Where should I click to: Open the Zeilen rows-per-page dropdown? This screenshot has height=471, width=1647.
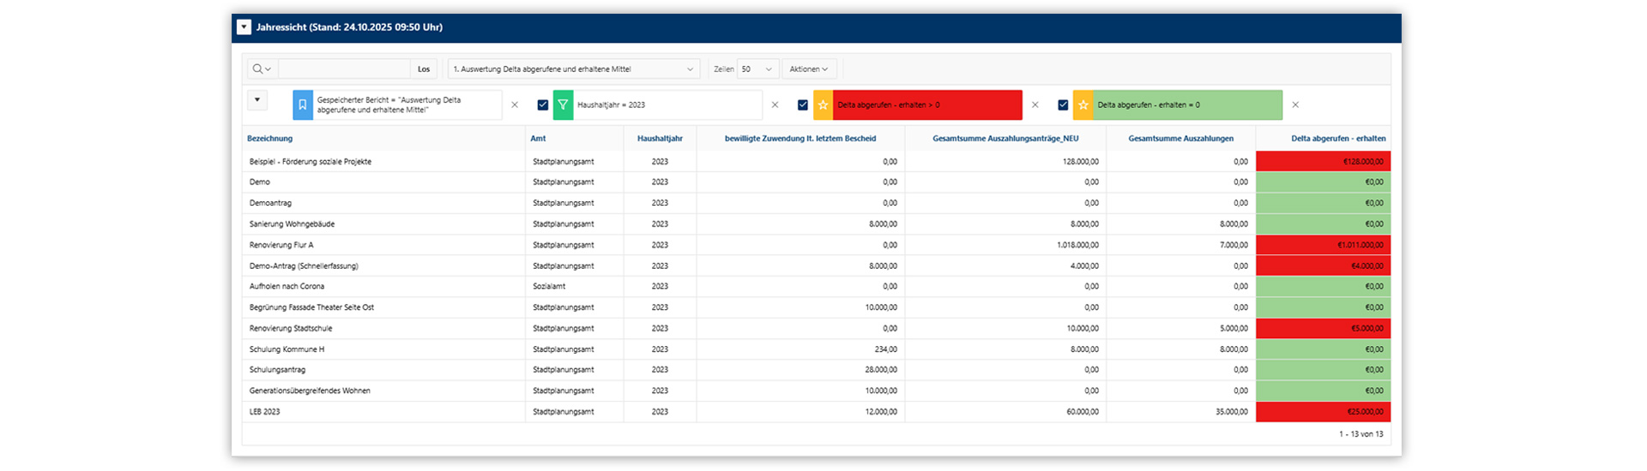(757, 69)
